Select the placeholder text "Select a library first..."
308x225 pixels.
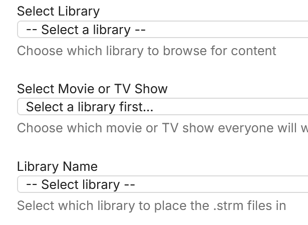[90, 107]
